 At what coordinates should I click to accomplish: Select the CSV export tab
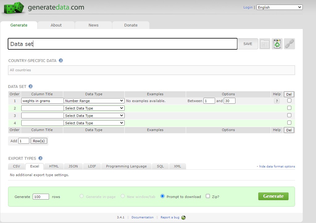(x=17, y=166)
